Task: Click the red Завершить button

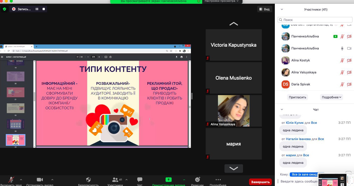Action: coord(260,182)
